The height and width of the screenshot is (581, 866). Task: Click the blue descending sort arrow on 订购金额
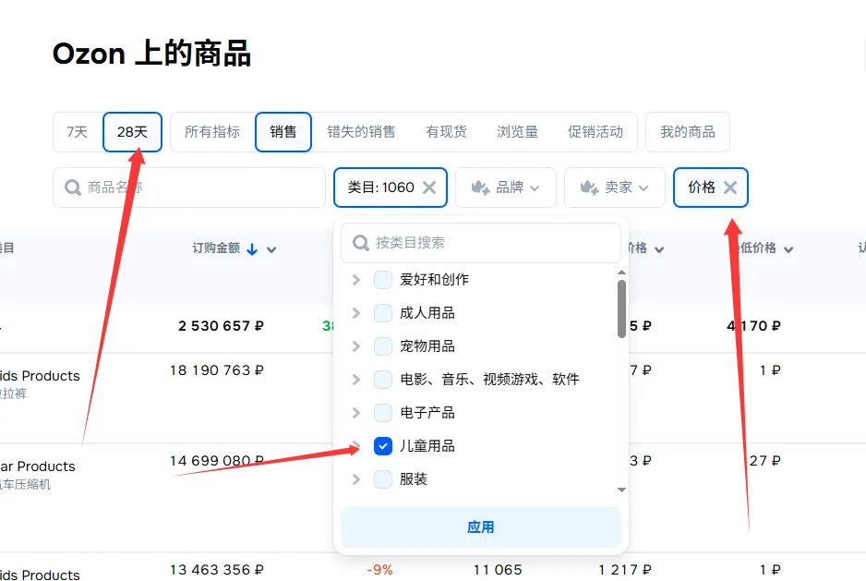coord(252,249)
